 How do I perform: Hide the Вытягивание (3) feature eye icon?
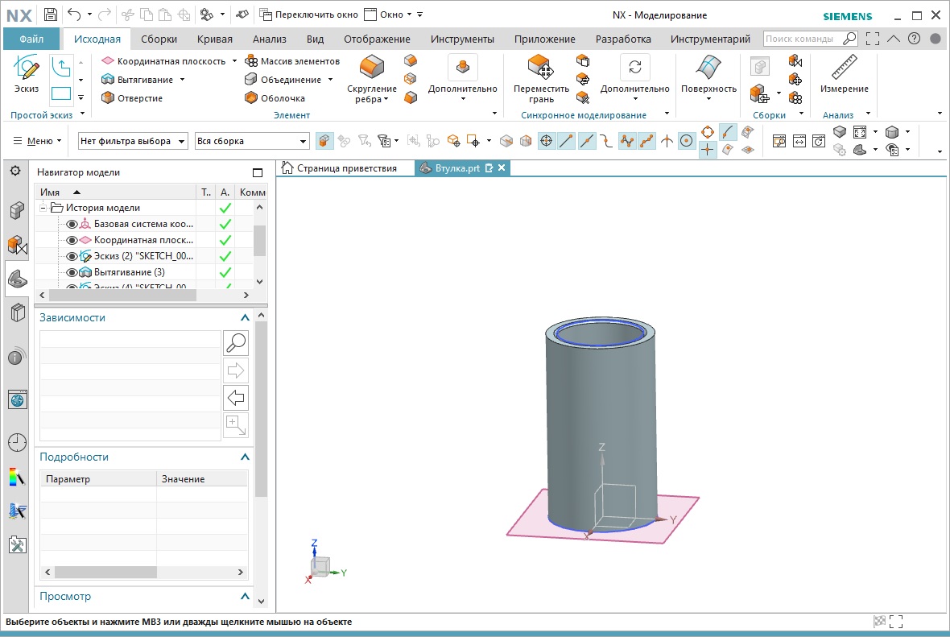tap(72, 272)
